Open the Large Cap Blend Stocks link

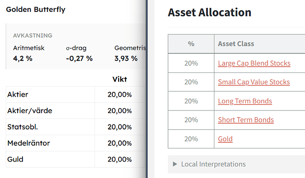[254, 63]
